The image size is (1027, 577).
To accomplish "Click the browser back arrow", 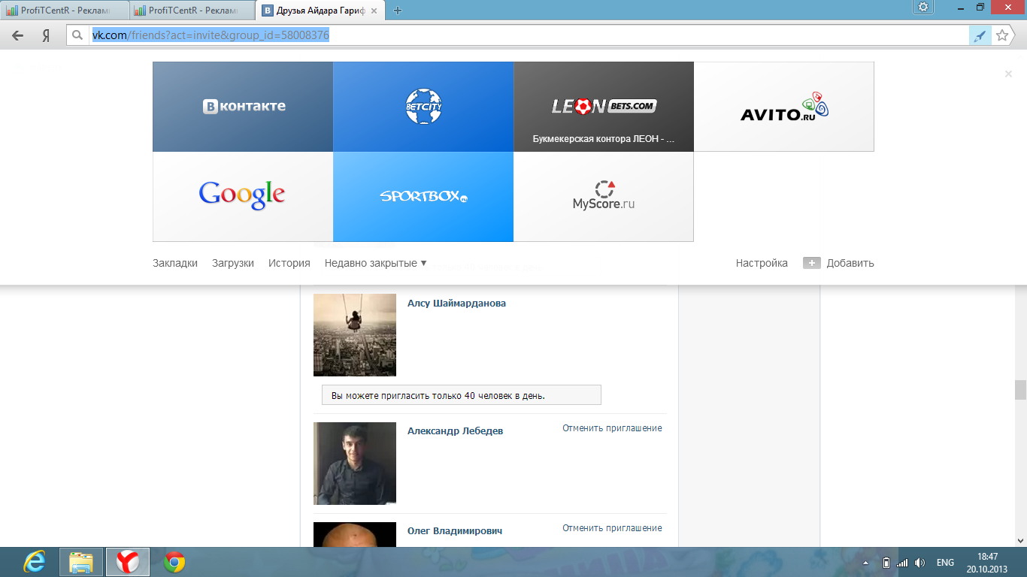I will (x=18, y=35).
